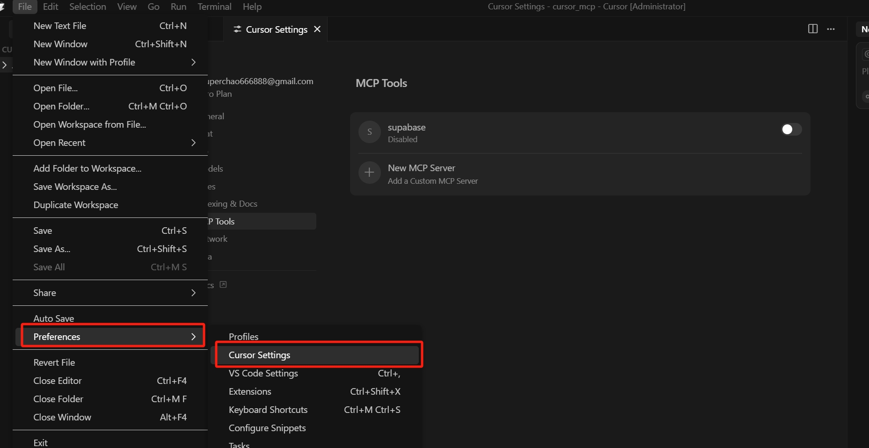Viewport: 869px width, 448px height.
Task: Toggle Auto Save option
Action: [110, 318]
